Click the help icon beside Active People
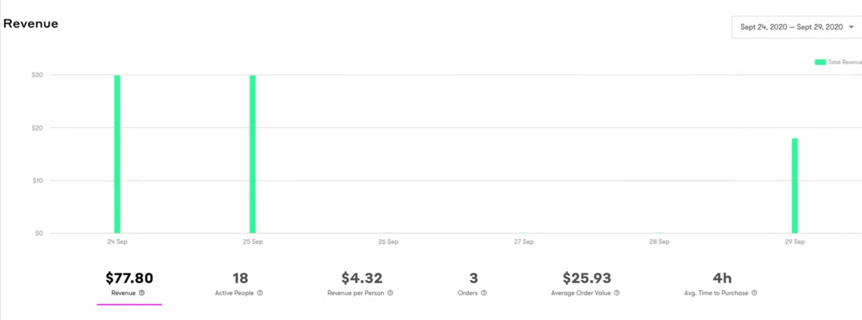Viewport: 862px width, 320px height. 260,293
